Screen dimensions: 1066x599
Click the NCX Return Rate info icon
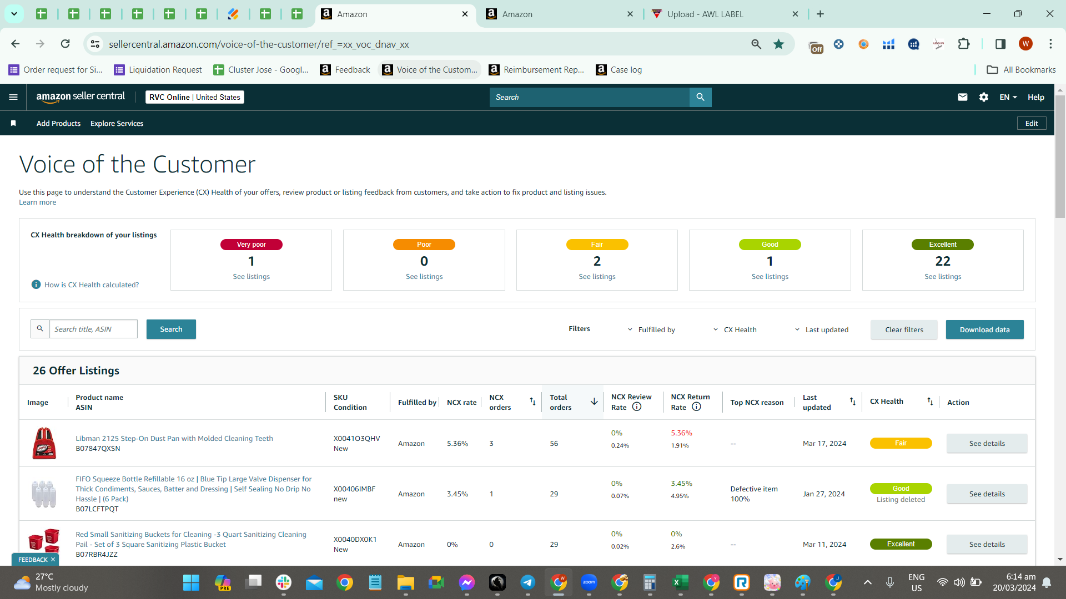pyautogui.click(x=696, y=407)
